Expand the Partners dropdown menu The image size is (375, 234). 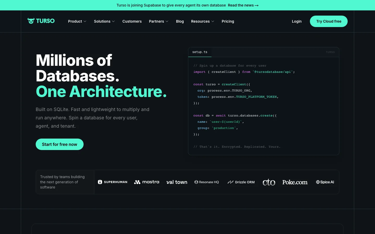click(x=159, y=21)
